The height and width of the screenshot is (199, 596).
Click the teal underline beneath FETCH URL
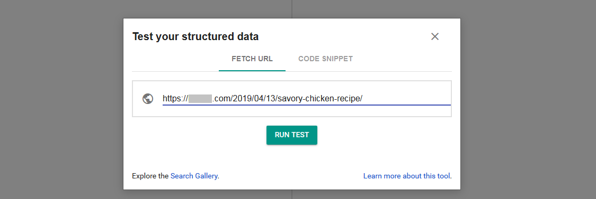(x=252, y=71)
